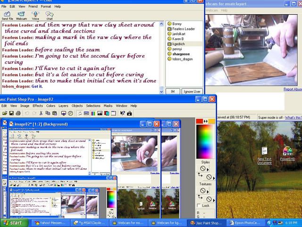Open the Objects menu in Paint Shop Pro
The width and height of the screenshot is (302, 227).
click(x=77, y=105)
